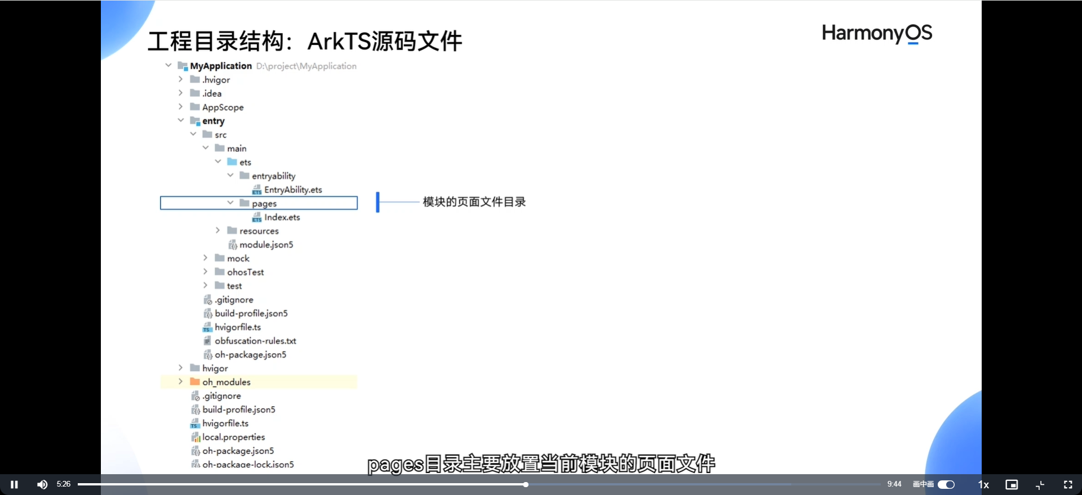Toggle the picture-in-picture switch

[946, 484]
